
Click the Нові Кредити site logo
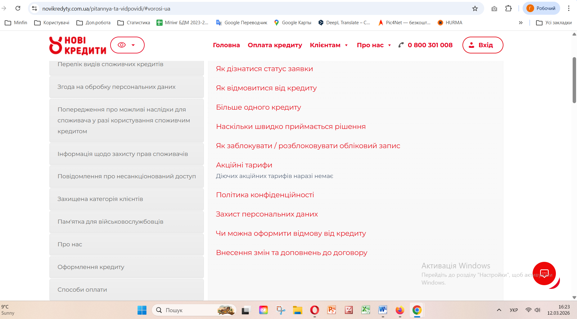click(x=78, y=45)
